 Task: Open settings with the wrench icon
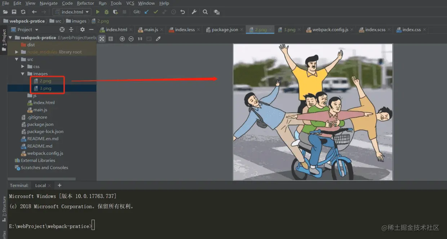(194, 12)
